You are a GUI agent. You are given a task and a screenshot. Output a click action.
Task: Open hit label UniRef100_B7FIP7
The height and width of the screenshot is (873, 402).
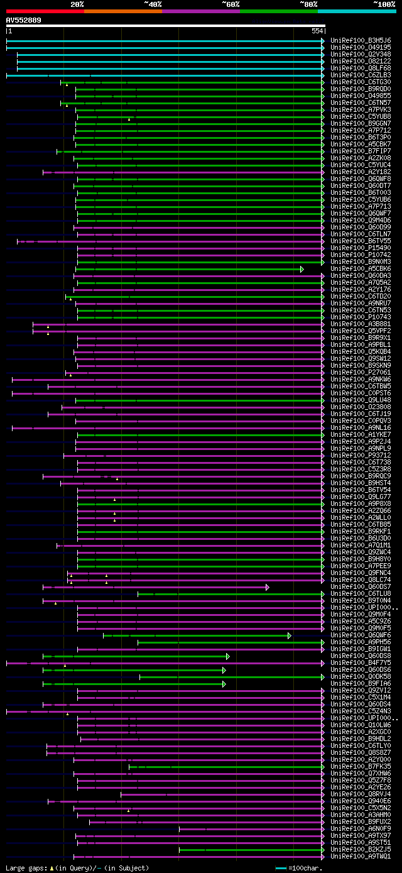(x=361, y=151)
